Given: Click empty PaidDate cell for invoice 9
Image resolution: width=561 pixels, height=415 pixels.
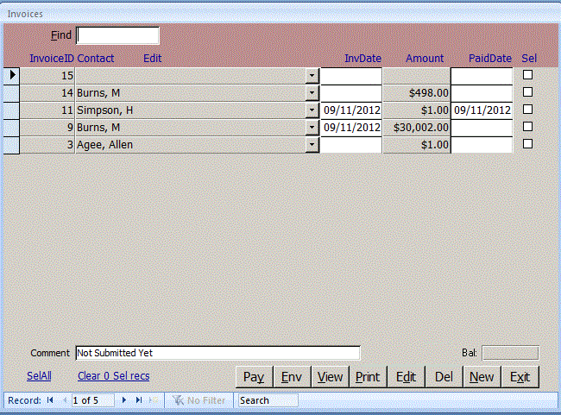Looking at the screenshot, I should pyautogui.click(x=482, y=128).
